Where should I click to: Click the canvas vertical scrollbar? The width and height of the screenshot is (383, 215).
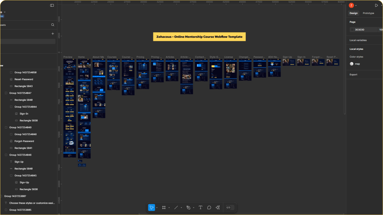click(x=345, y=59)
